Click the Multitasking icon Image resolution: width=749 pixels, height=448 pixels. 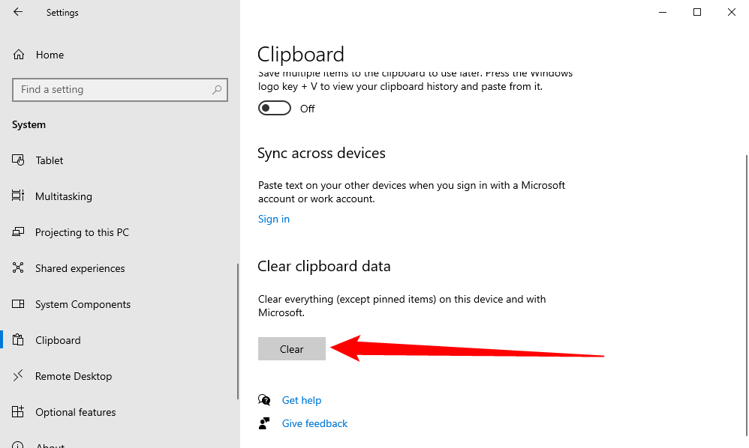pyautogui.click(x=19, y=196)
